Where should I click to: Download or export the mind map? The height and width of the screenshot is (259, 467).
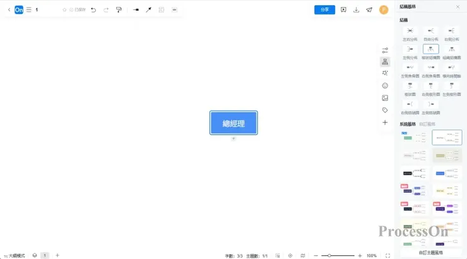[356, 10]
